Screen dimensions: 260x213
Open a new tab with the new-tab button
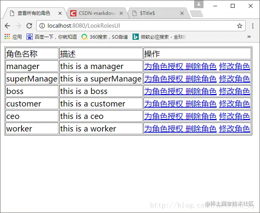click(196, 13)
